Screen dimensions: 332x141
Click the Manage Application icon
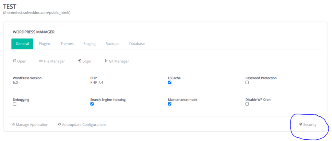coord(13,124)
